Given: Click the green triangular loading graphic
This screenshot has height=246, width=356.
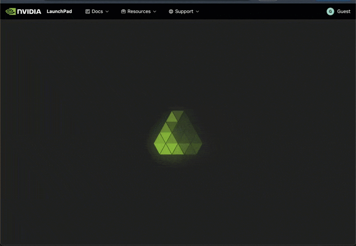Looking at the screenshot, I should coord(178,133).
